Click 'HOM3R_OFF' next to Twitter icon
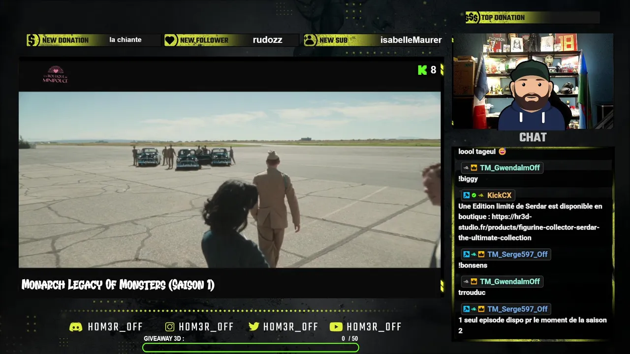The height and width of the screenshot is (354, 630). (291, 327)
